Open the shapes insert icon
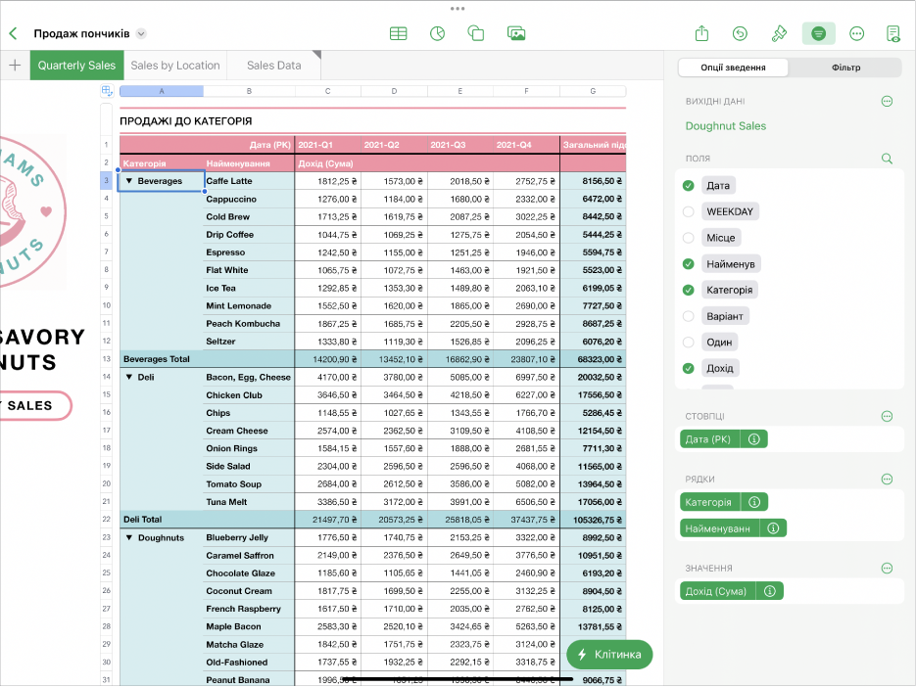This screenshot has width=916, height=687. [476, 33]
